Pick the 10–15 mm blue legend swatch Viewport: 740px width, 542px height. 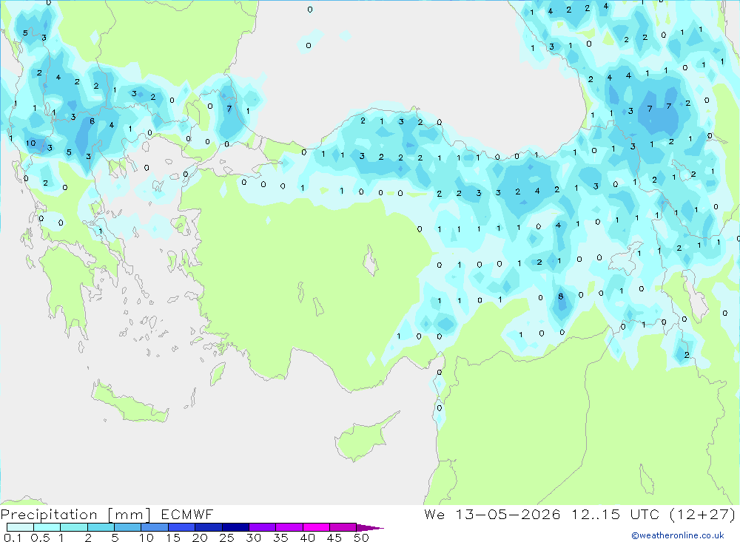155,527
